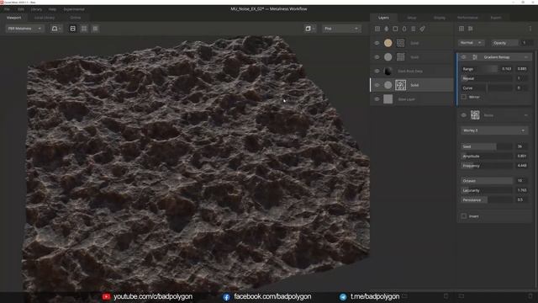Switch to the Viewport tab
538x303 pixels.
[14, 18]
